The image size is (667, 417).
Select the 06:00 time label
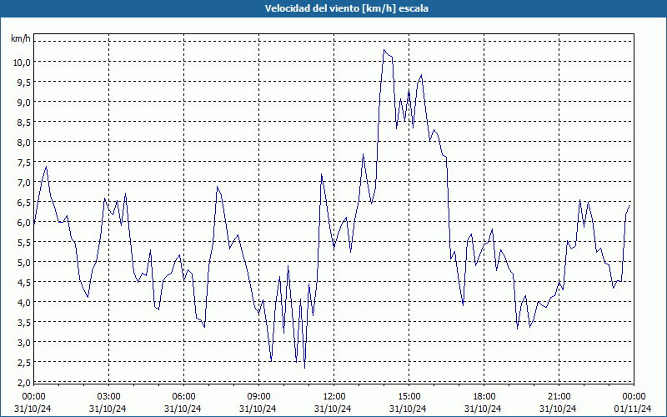click(183, 397)
